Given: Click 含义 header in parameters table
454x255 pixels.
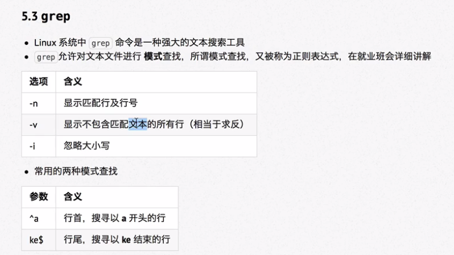Looking at the screenshot, I should pyautogui.click(x=117, y=197).
